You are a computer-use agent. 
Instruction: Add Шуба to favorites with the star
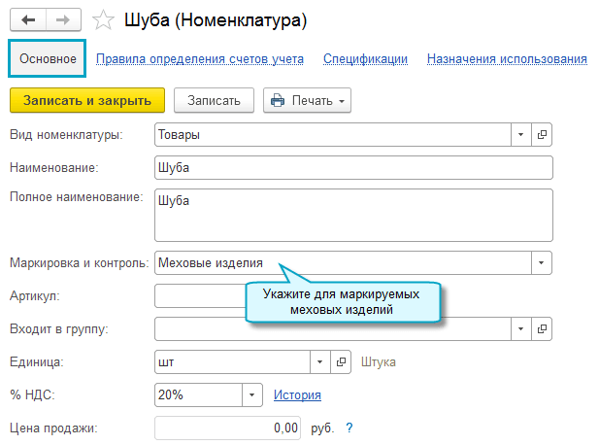[100, 19]
